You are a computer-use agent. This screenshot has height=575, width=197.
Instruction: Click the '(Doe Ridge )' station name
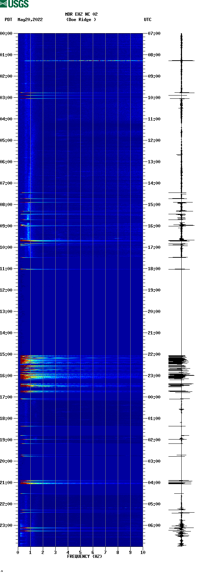tap(81, 20)
